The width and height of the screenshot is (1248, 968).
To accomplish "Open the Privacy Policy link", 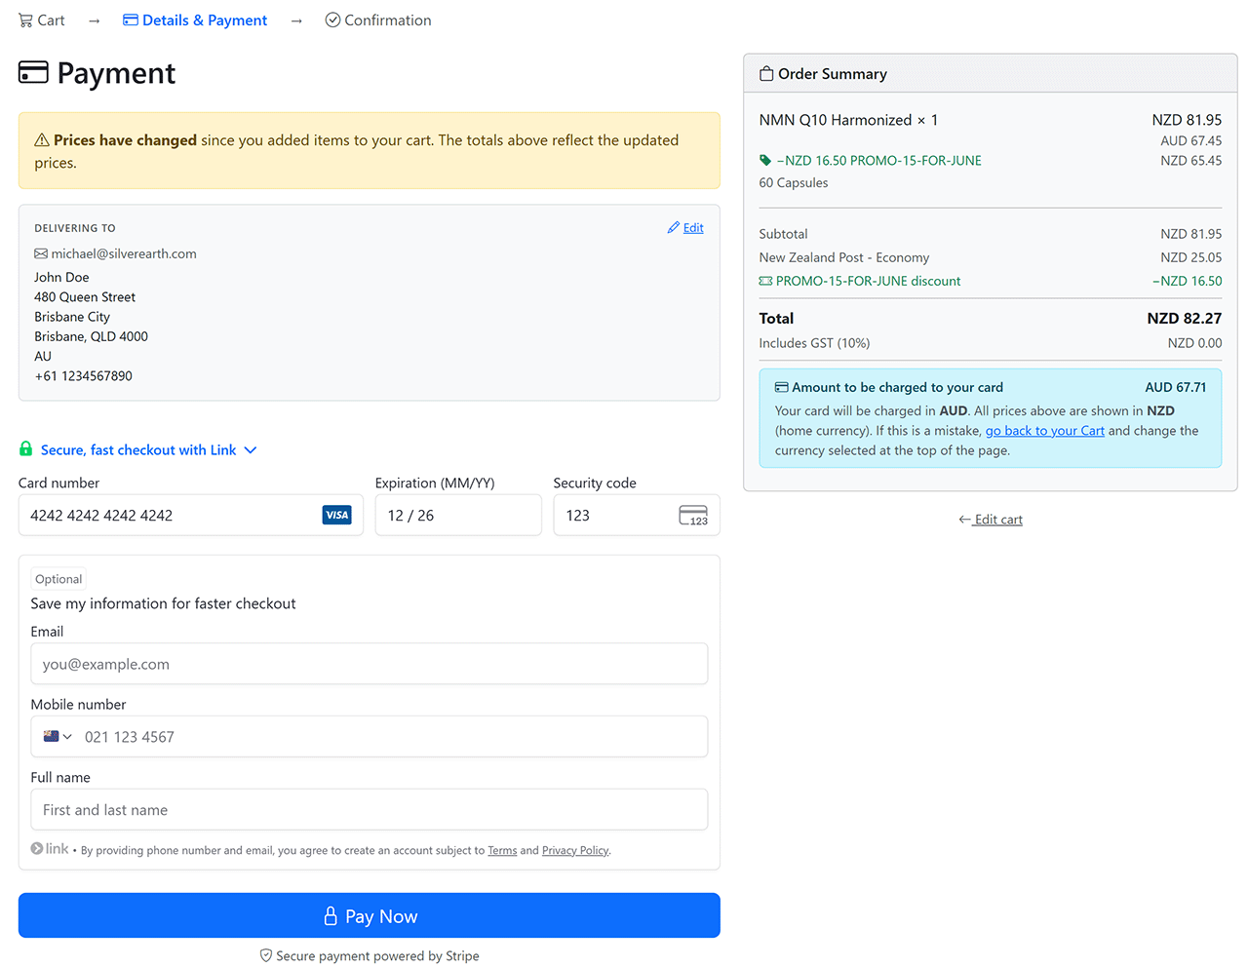I will pos(575,851).
